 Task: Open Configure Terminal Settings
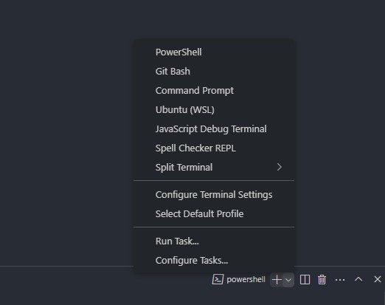click(214, 195)
